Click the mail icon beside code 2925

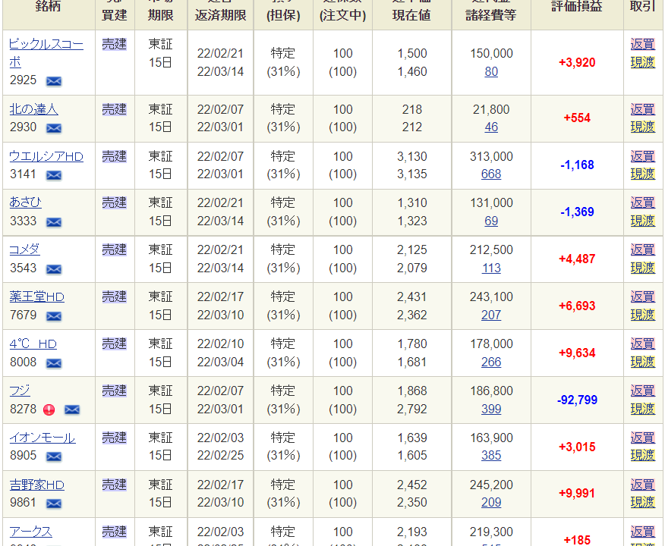[54, 80]
